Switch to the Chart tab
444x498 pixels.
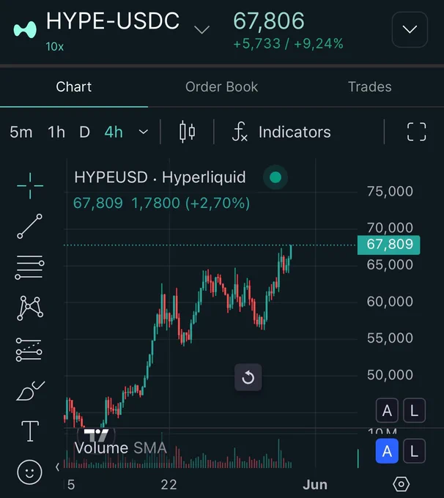point(74,87)
